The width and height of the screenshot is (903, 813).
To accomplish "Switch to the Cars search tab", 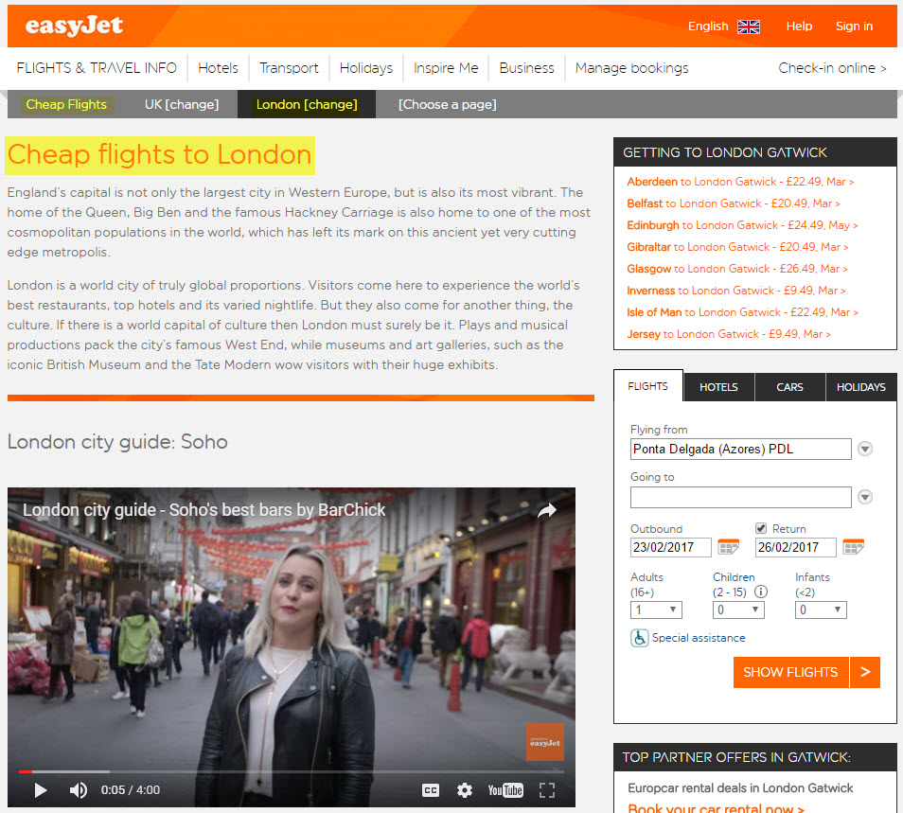I will pos(789,387).
